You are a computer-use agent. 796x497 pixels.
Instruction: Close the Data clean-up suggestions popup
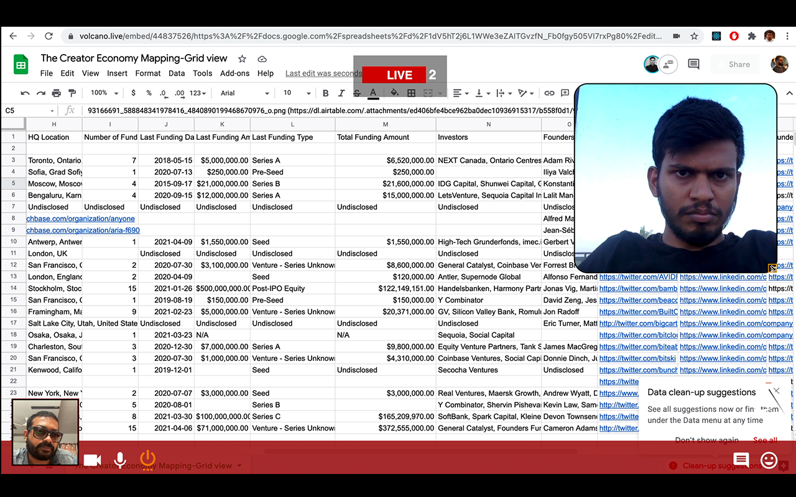pos(776,391)
